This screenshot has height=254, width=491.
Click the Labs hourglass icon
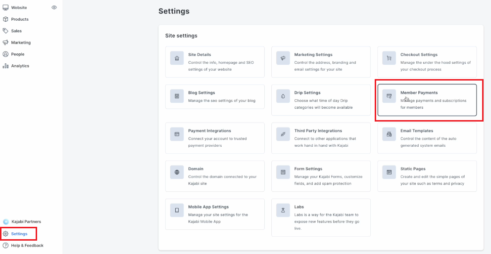point(283,211)
